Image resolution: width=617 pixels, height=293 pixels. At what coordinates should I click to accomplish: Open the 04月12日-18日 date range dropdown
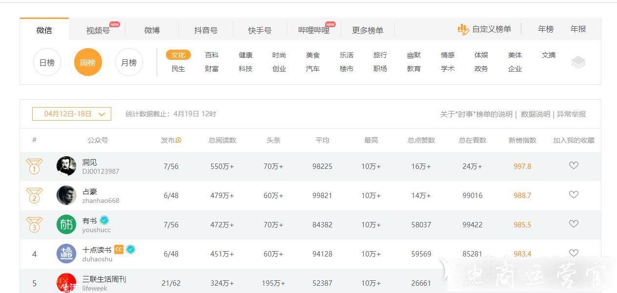(x=72, y=114)
